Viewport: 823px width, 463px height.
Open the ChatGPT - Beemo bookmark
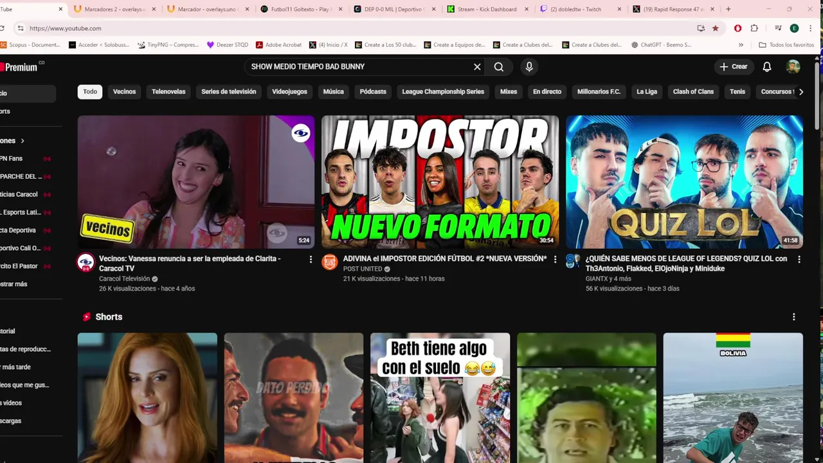coord(661,45)
